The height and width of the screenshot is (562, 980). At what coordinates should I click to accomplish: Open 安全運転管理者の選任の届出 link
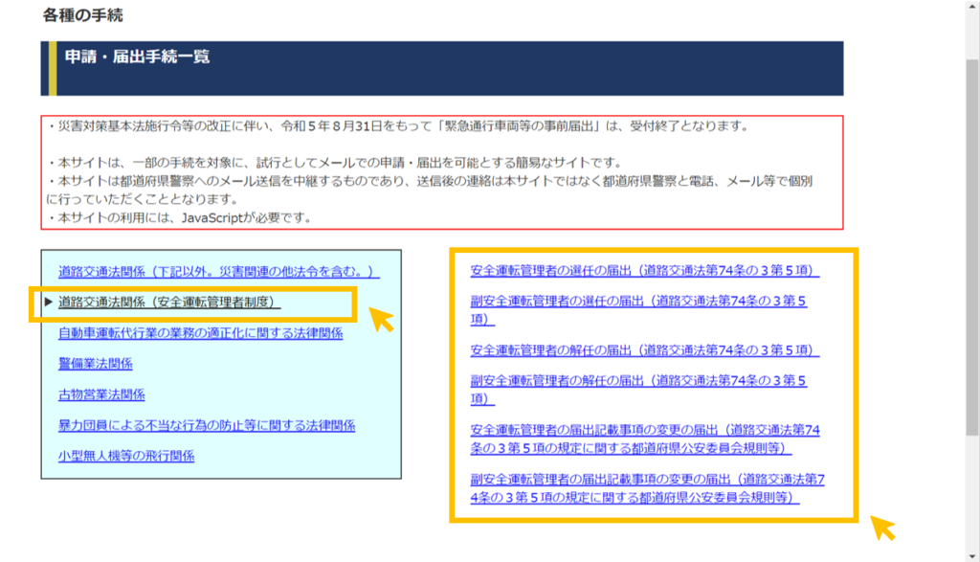(644, 270)
